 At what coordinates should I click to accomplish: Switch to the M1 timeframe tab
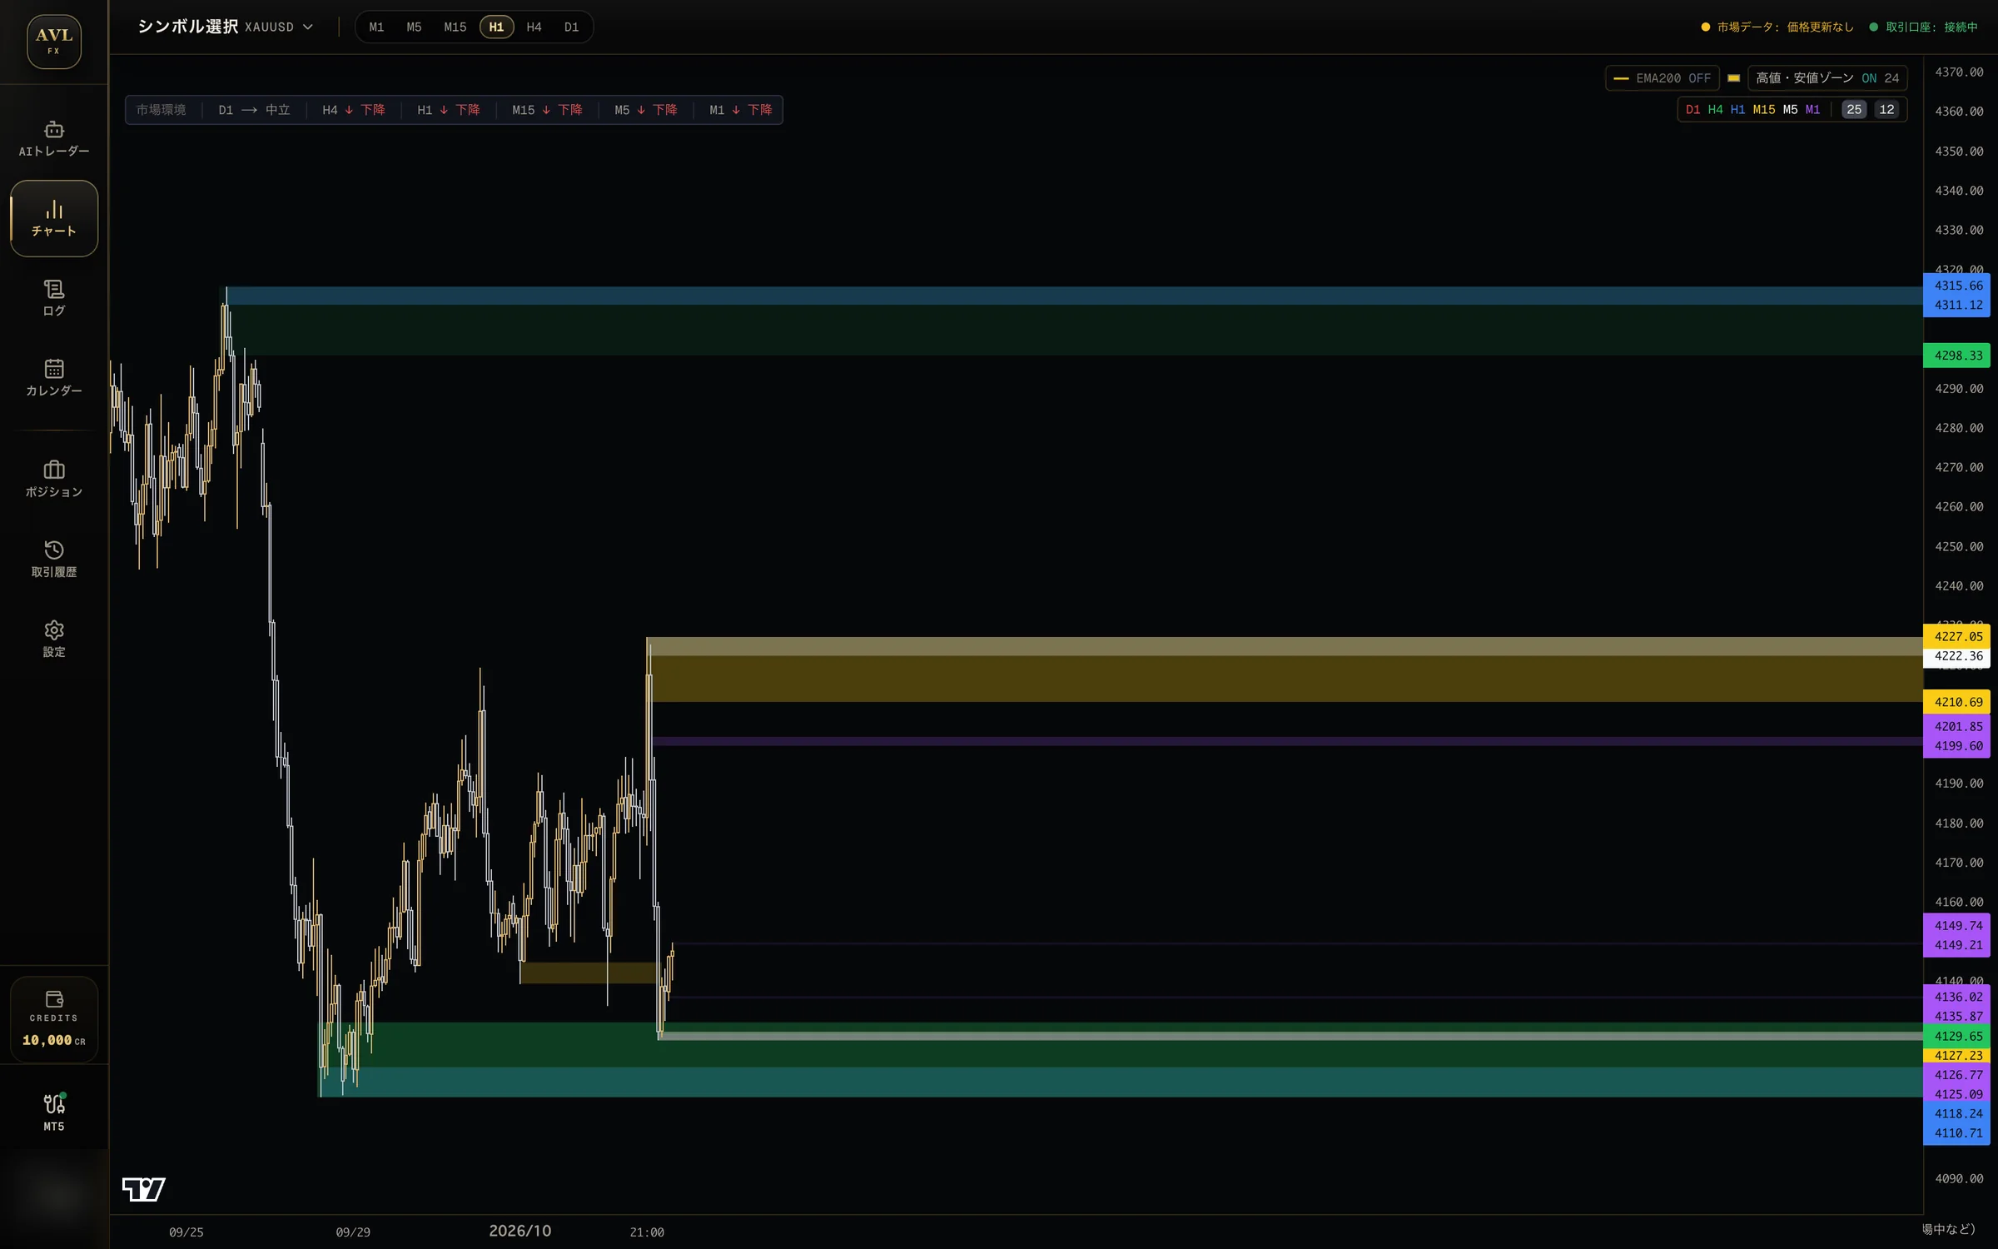[376, 27]
